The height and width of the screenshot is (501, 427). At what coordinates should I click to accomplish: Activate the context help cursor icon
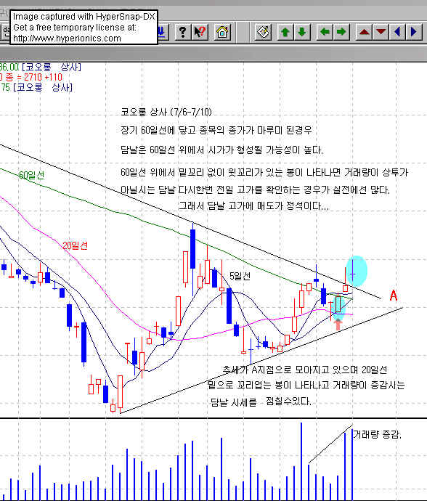(200, 32)
